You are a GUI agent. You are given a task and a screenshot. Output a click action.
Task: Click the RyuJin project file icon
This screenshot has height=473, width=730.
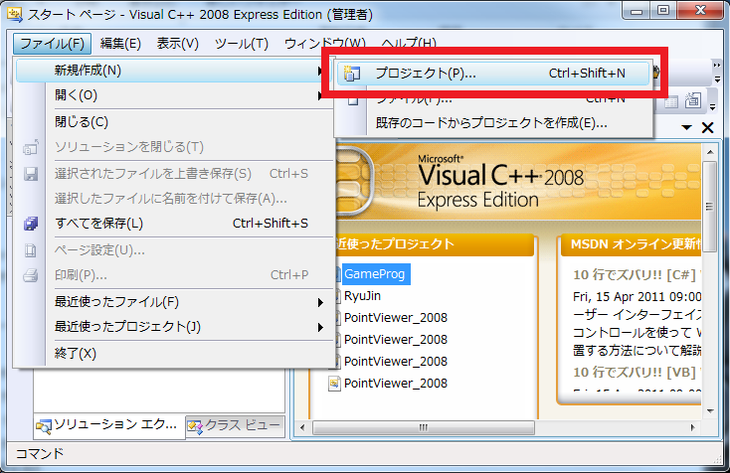point(334,296)
